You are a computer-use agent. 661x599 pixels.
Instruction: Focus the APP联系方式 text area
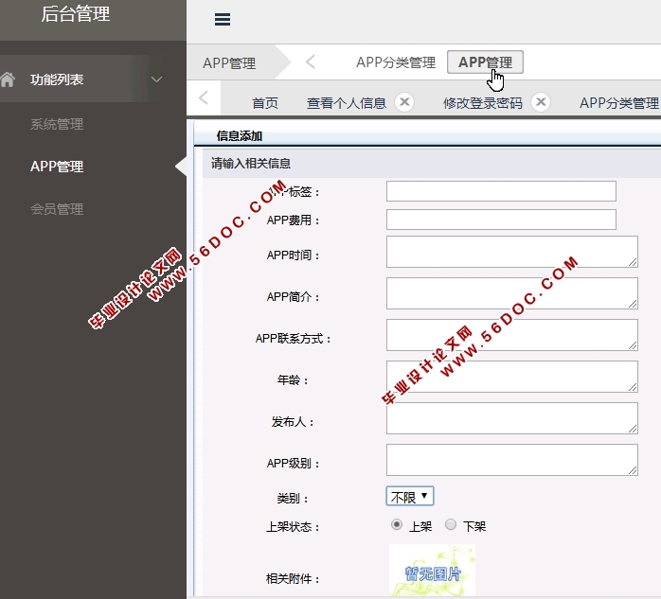[512, 335]
